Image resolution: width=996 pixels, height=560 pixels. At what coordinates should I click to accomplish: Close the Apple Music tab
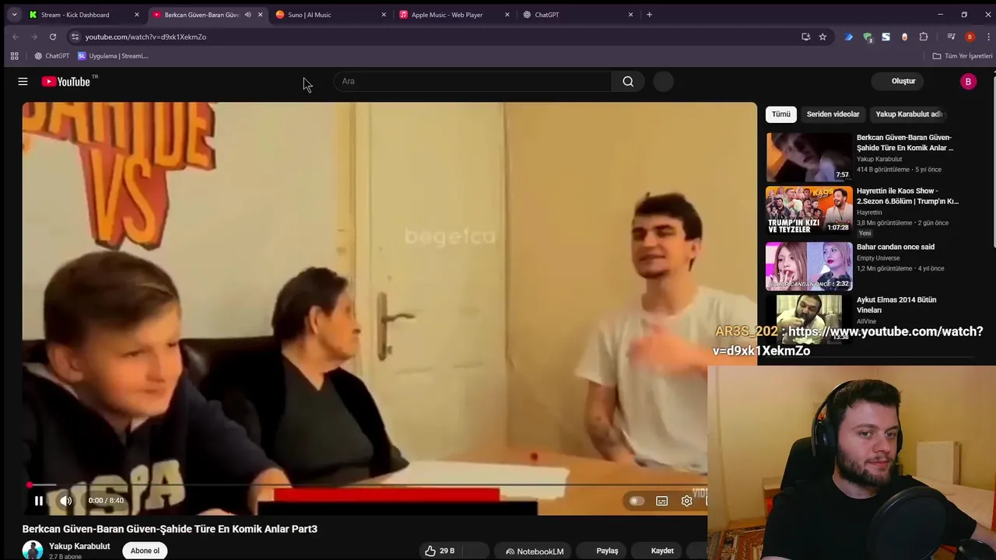(507, 15)
